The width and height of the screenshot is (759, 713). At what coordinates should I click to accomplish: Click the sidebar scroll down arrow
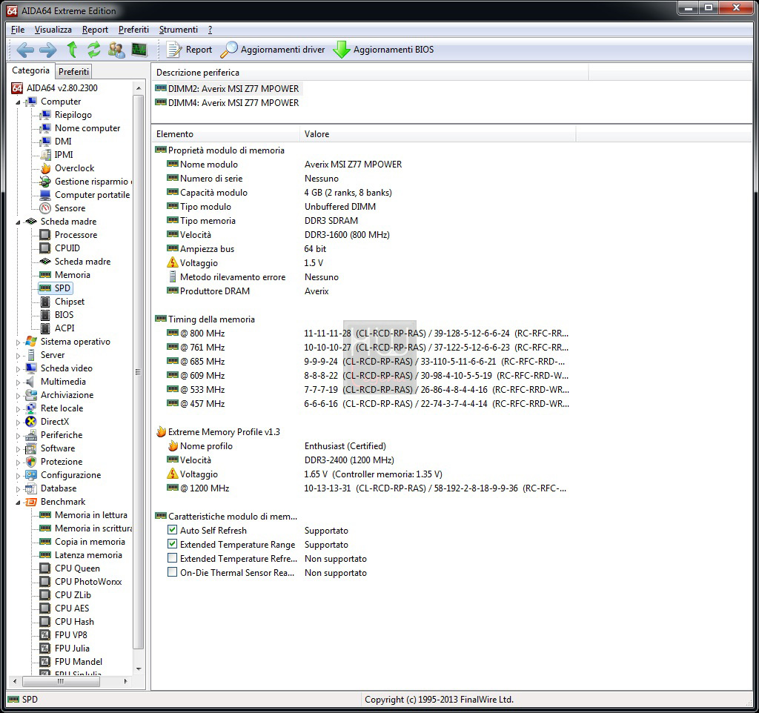click(139, 669)
